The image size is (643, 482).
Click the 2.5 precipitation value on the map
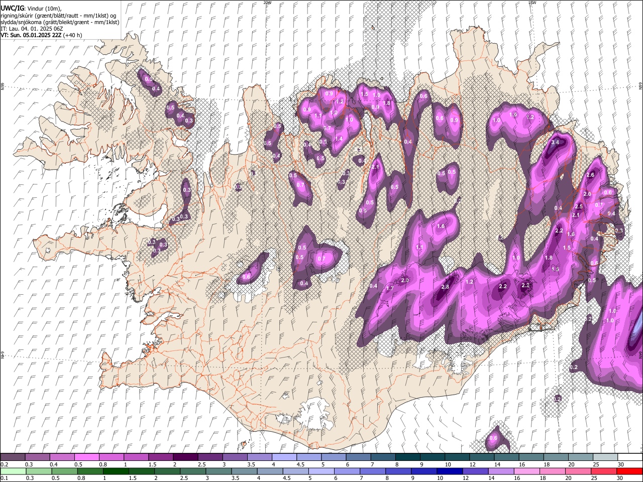point(579,207)
